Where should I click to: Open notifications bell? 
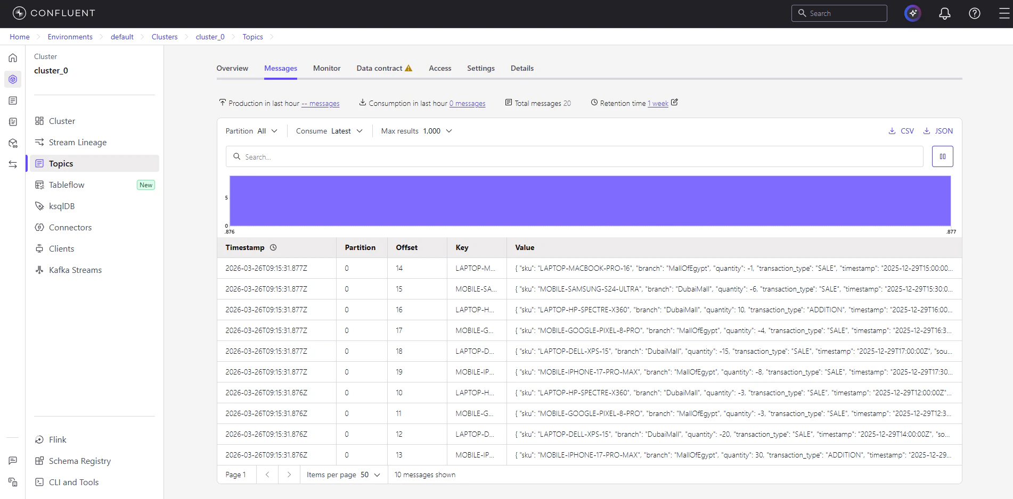(x=945, y=13)
